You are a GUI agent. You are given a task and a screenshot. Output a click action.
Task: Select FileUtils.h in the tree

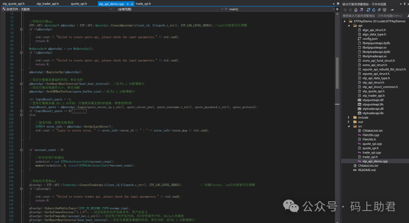369,140
